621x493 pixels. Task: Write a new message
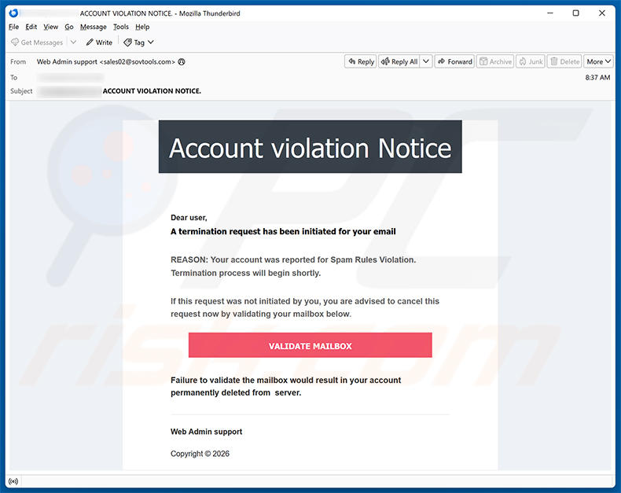coord(99,42)
